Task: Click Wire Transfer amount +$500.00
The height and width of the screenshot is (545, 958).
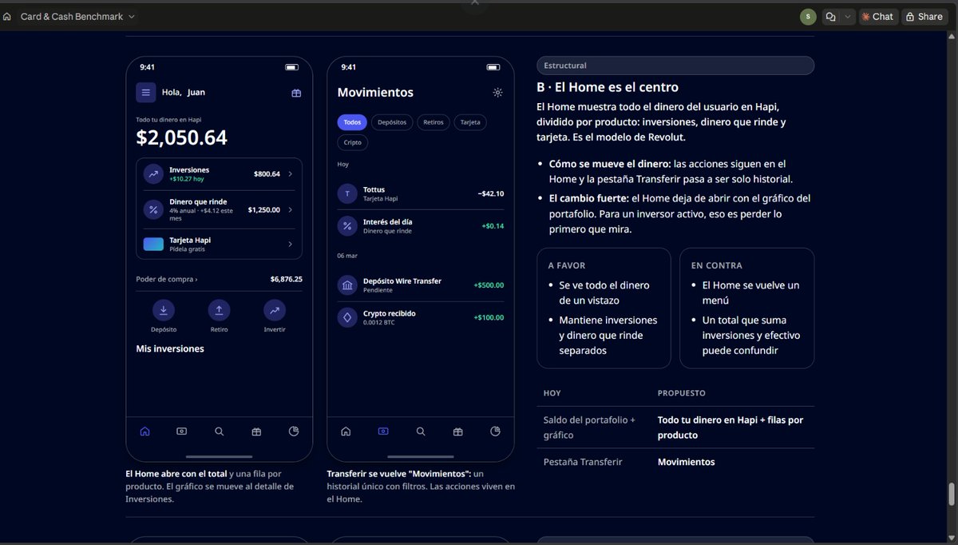Action: (489, 285)
